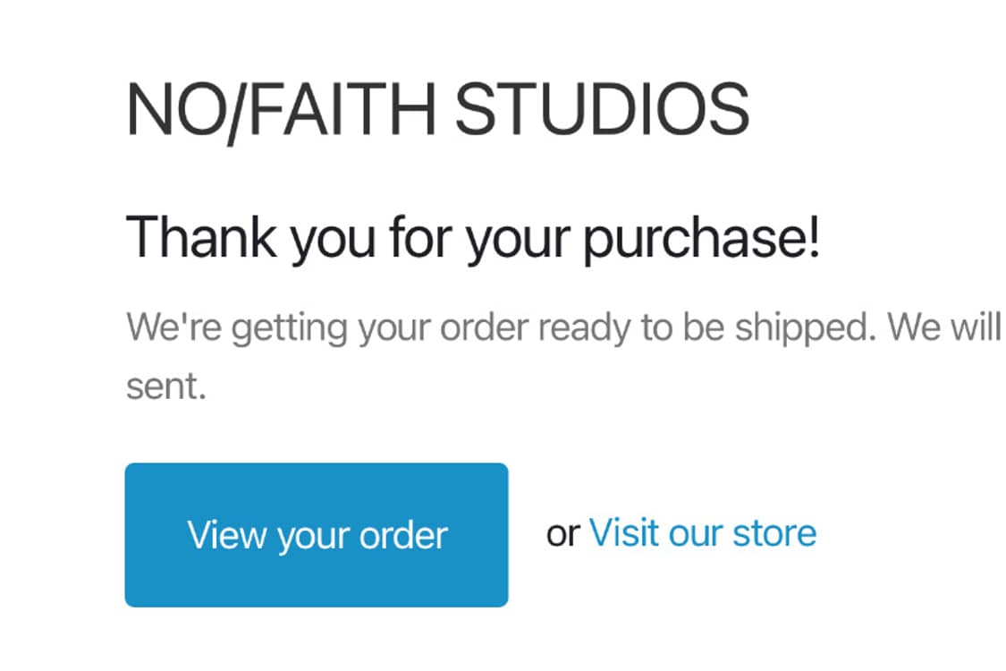Screen dimensions: 1006x671
Task: Click the words We will at the line's end
Action: (945, 327)
